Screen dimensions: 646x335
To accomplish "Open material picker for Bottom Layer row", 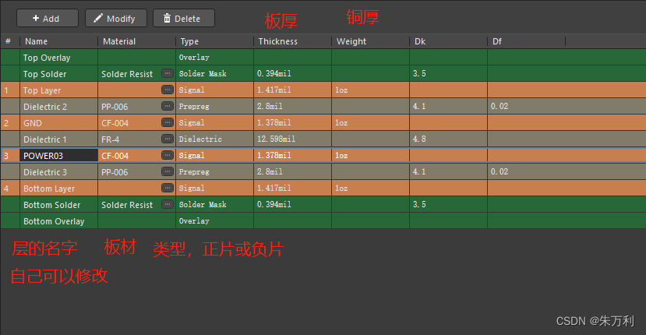I will (x=168, y=188).
